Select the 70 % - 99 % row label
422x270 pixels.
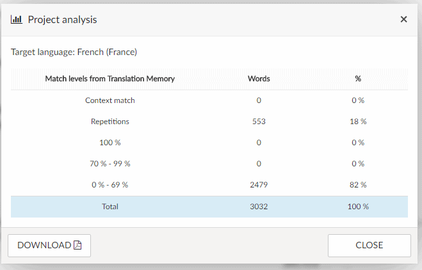point(110,164)
